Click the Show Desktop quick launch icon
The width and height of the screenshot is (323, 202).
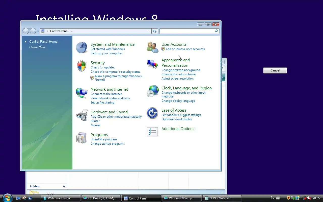[x=18, y=198]
